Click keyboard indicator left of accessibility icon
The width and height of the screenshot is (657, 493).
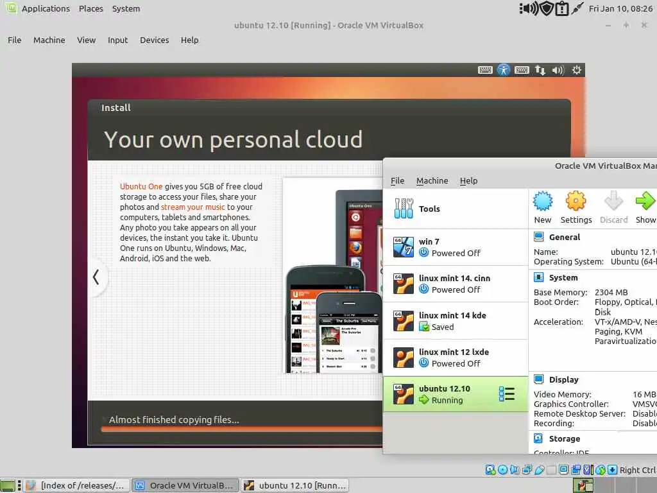pos(485,70)
